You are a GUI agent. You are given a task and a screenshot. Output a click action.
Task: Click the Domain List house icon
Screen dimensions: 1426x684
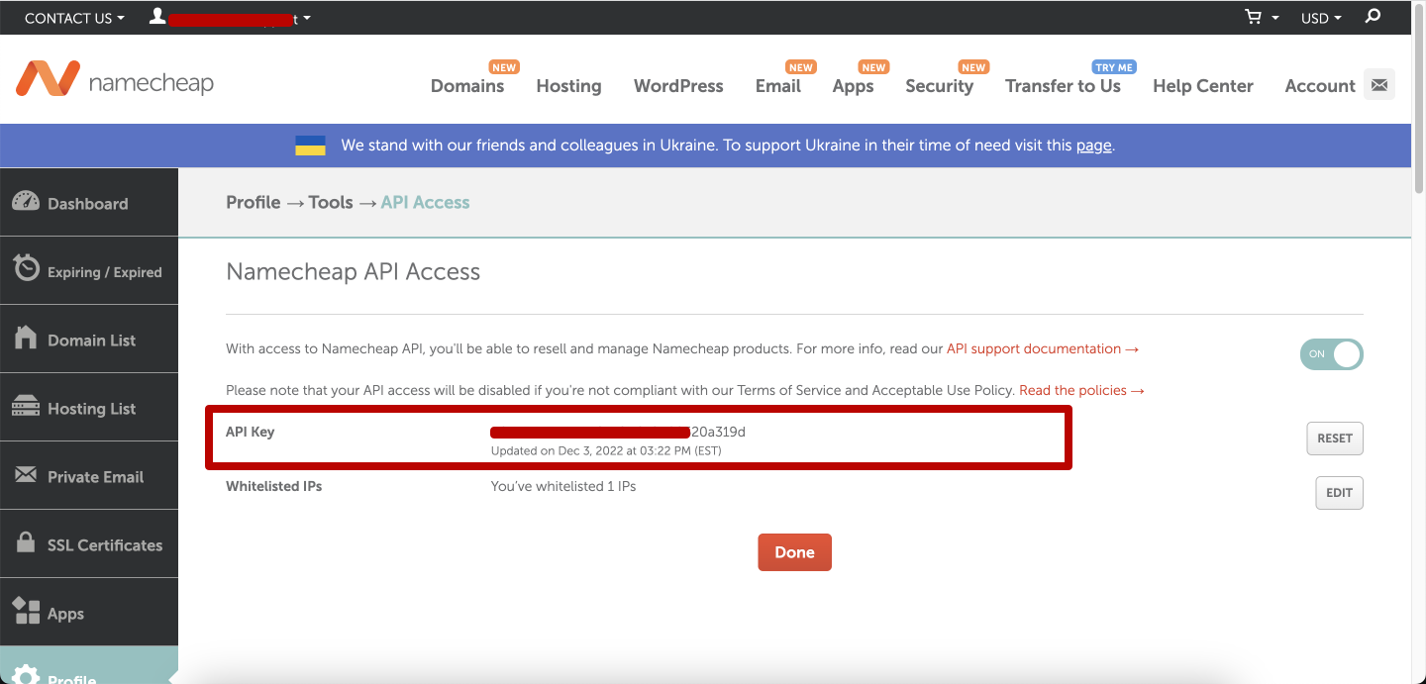pyautogui.click(x=26, y=338)
